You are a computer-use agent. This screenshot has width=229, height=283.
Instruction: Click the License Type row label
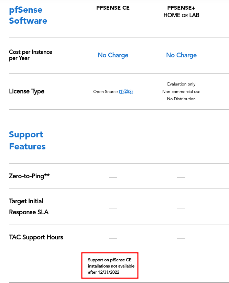(26, 91)
